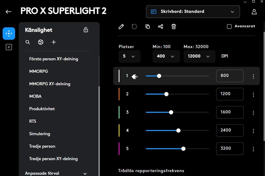Click the preset list vertical scrollbar
Viewport: 265px width, 176px height.
pos(99,131)
